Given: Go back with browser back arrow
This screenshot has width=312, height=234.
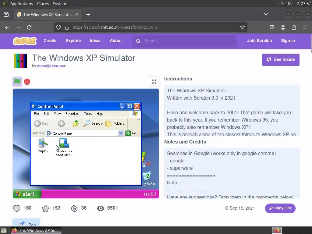Looking at the screenshot, I should pos(7,27).
